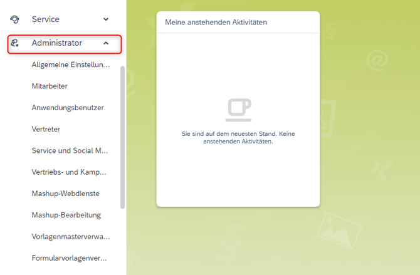
Task: Click the Administrator user icon
Action: pyautogui.click(x=14, y=43)
